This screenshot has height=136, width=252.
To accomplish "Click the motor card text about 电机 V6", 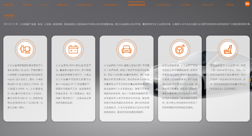I will tap(25, 86).
